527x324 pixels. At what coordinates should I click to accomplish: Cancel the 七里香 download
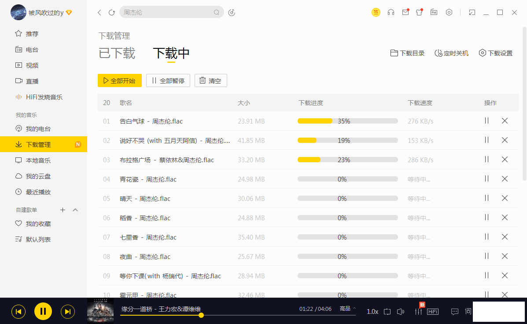pos(505,237)
